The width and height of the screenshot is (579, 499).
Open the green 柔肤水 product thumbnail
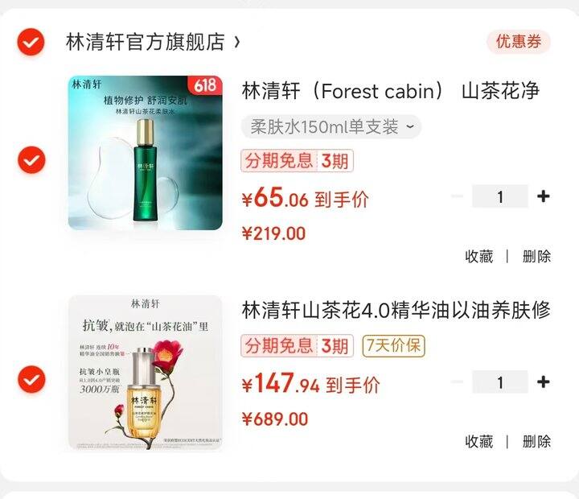coord(146,153)
